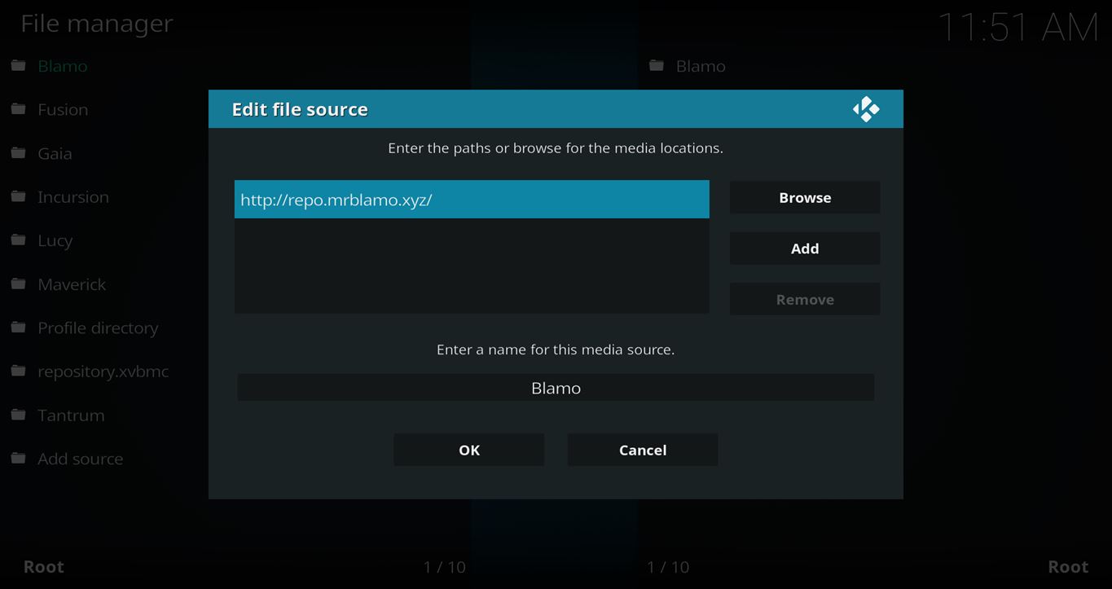The image size is (1112, 589).
Task: Edit the media source name field Blamo
Action: point(556,388)
